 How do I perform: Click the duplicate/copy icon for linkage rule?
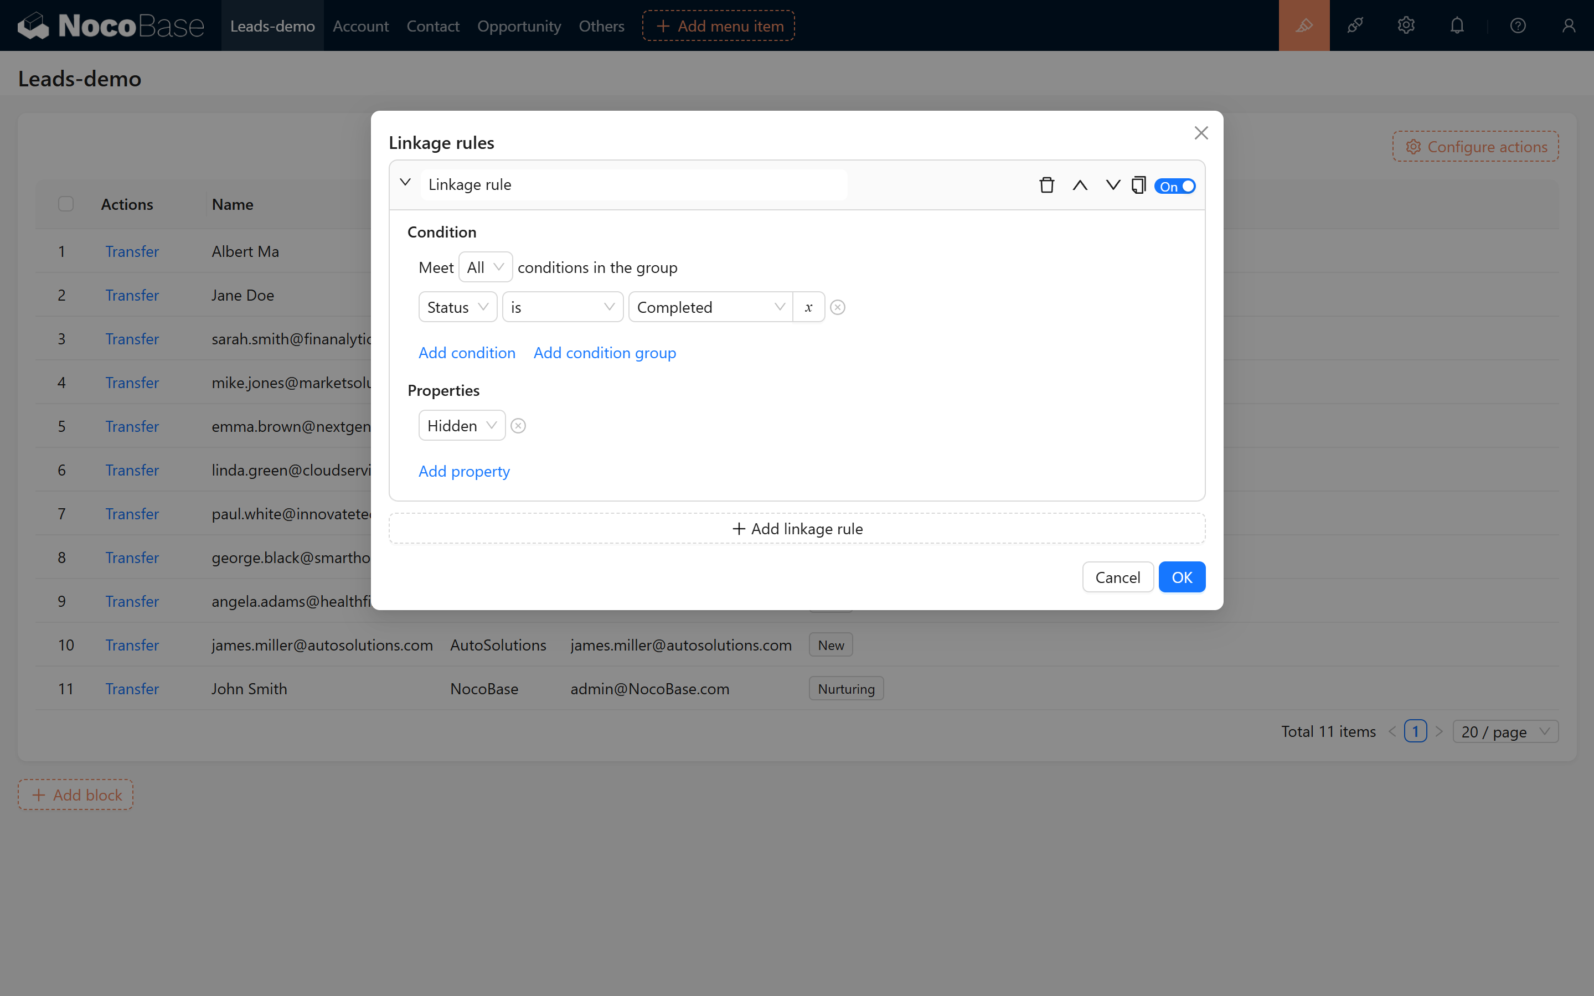pos(1138,185)
